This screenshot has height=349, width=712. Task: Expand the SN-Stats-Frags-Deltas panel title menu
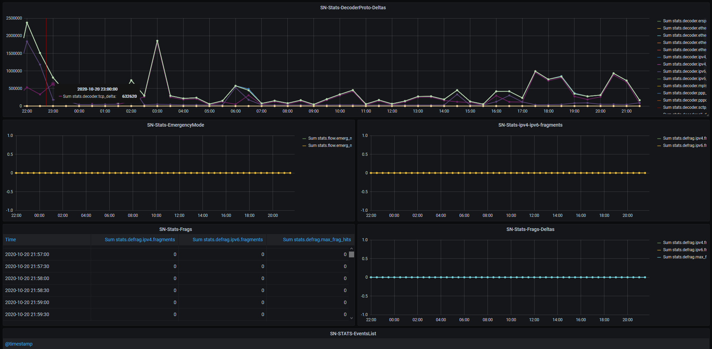pyautogui.click(x=530, y=229)
